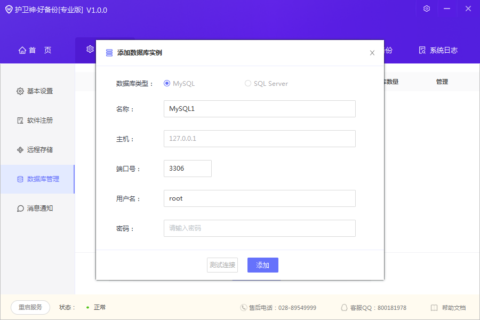480x320 pixels.
Task: Focus the 用户名 field containing root
Action: 260,198
